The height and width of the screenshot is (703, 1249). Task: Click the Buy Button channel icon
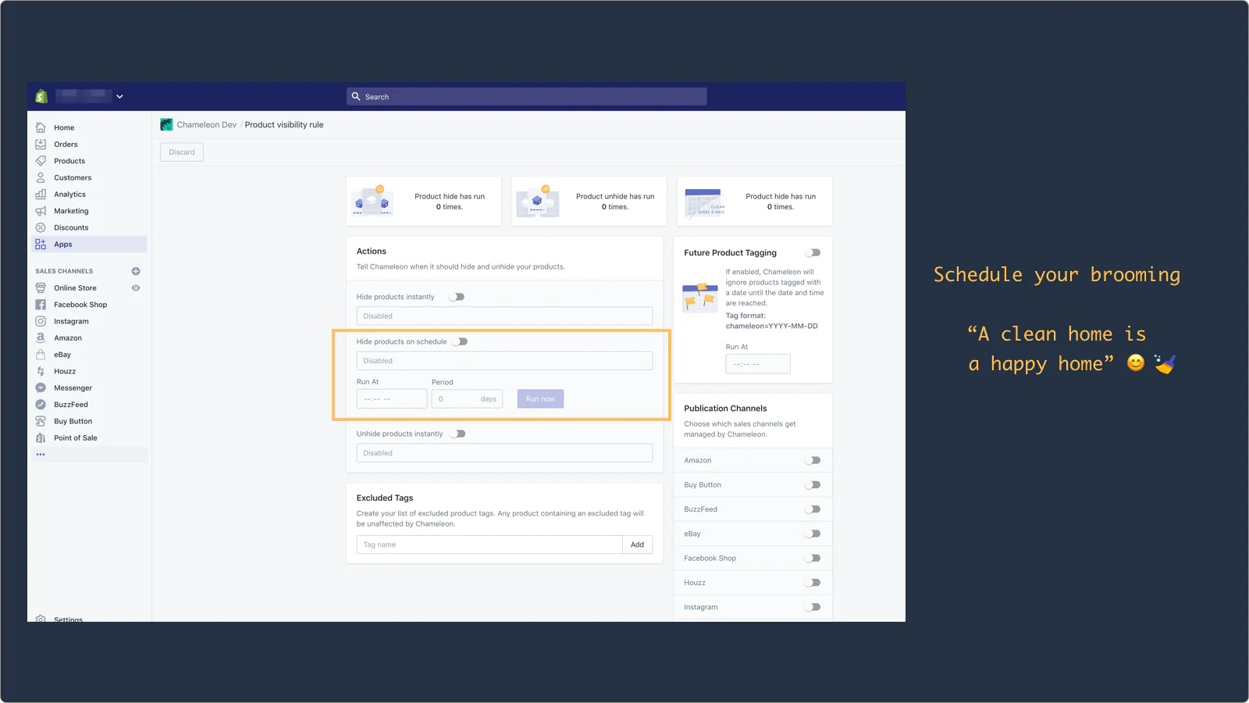41,421
